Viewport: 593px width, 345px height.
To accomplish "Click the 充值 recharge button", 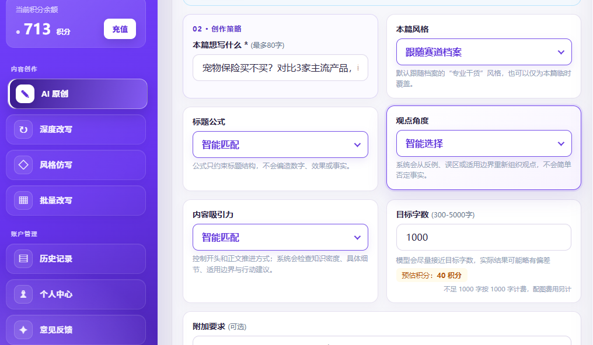I will (120, 29).
